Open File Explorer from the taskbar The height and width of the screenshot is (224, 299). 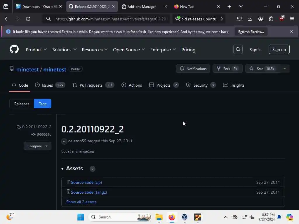159,217
